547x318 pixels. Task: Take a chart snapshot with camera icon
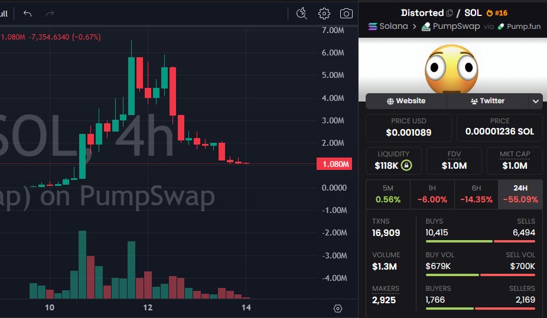pyautogui.click(x=346, y=13)
